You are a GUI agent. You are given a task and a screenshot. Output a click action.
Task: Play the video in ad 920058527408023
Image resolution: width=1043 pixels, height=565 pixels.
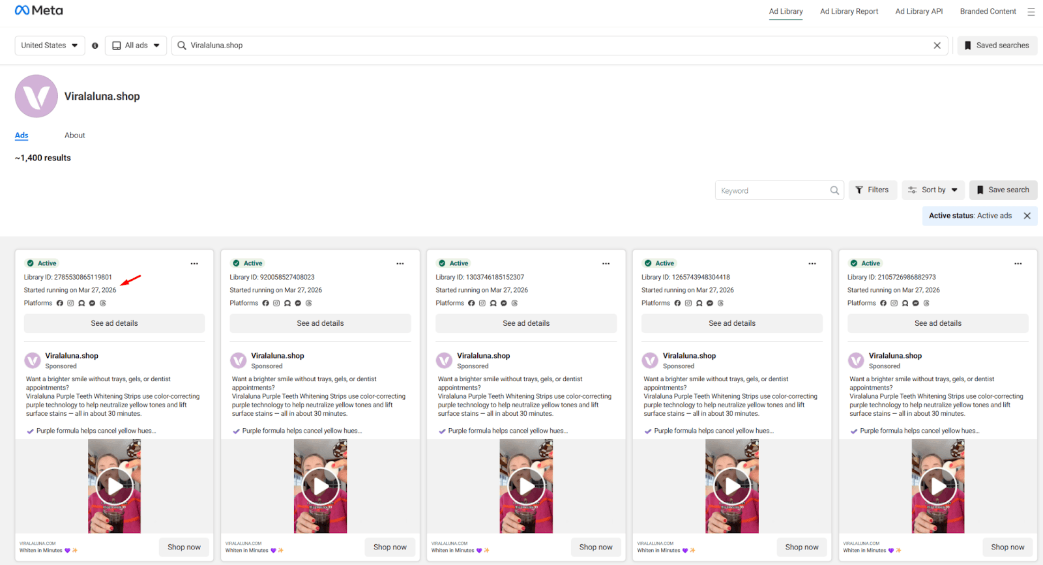pyautogui.click(x=321, y=486)
